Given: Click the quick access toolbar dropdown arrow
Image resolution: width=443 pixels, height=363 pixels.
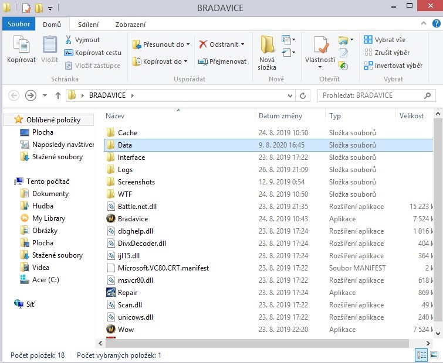Looking at the screenshot, I should click(50, 9).
